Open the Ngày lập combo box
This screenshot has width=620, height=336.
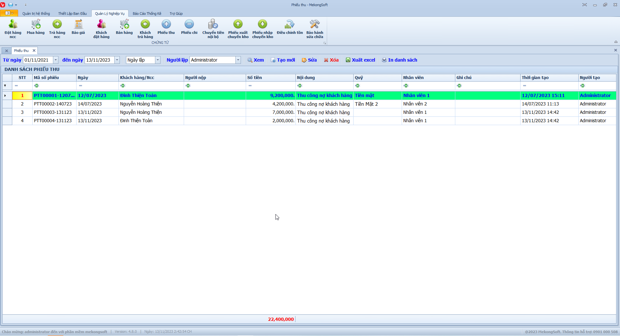[158, 60]
